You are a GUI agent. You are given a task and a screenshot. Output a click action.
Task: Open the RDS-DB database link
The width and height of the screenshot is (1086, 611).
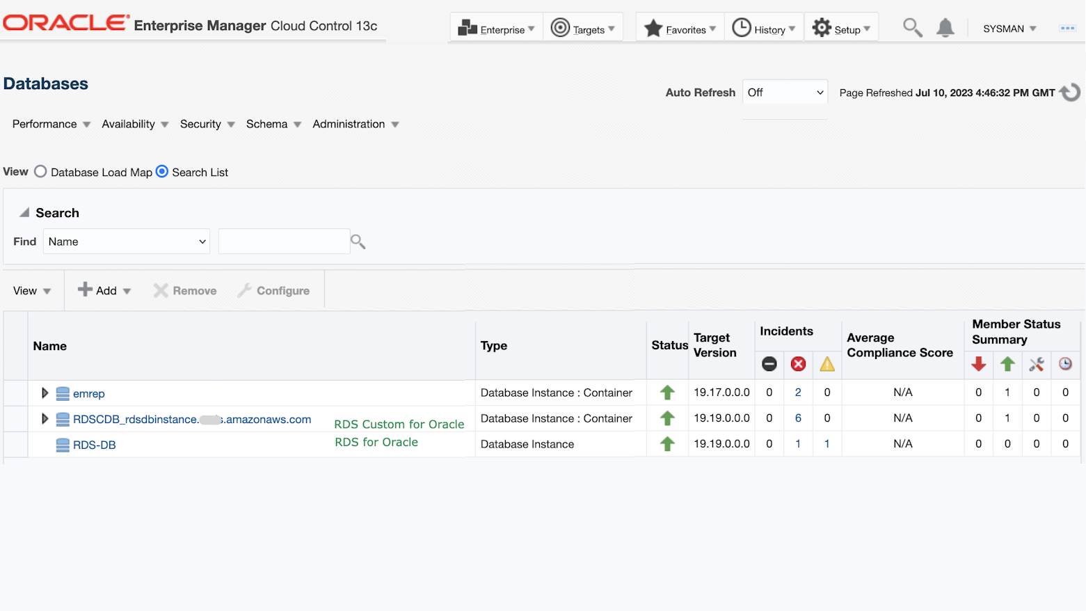95,445
